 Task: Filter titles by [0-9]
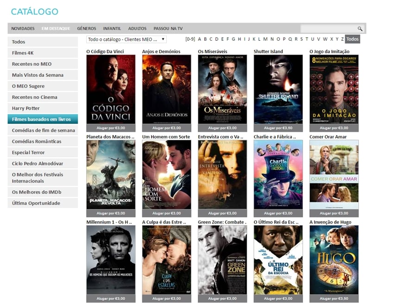click(x=190, y=39)
